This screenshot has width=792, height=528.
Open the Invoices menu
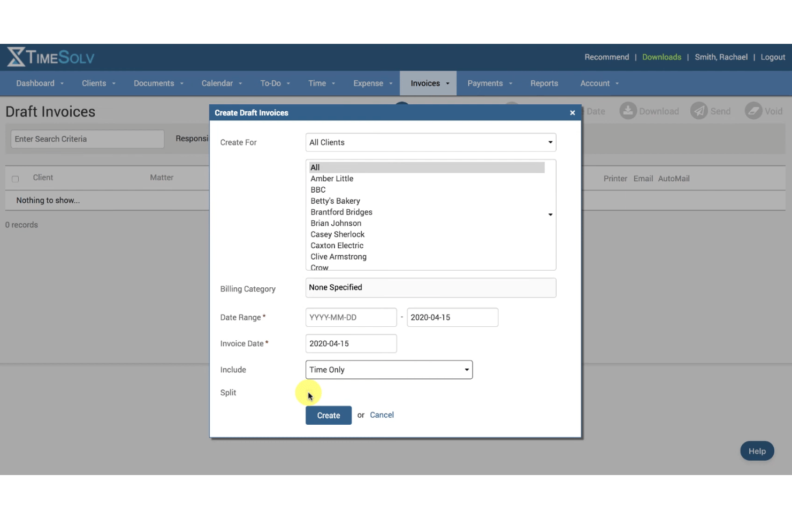[x=428, y=83]
